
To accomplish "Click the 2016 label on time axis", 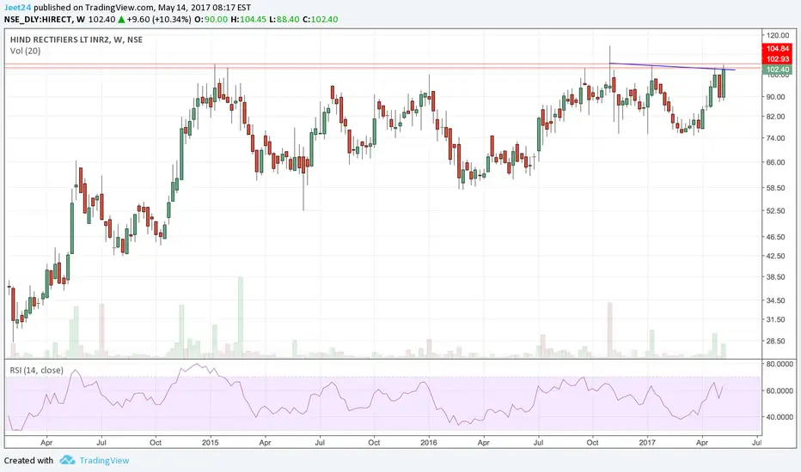I will coord(429,443).
